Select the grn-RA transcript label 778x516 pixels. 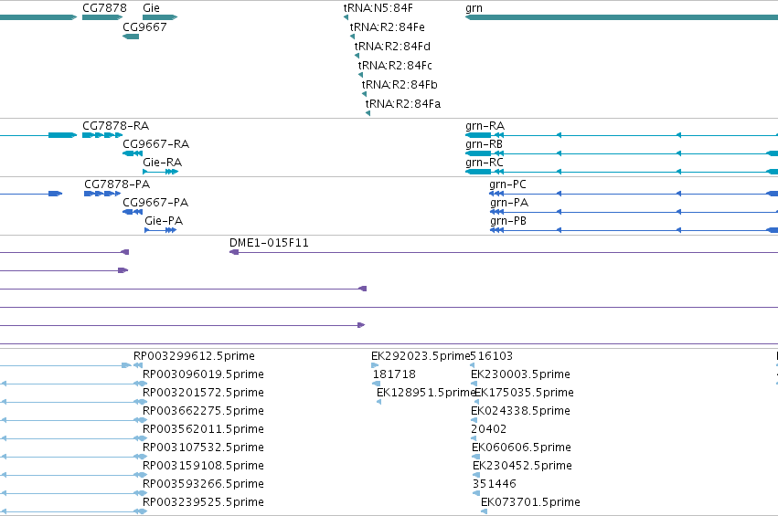[485, 126]
